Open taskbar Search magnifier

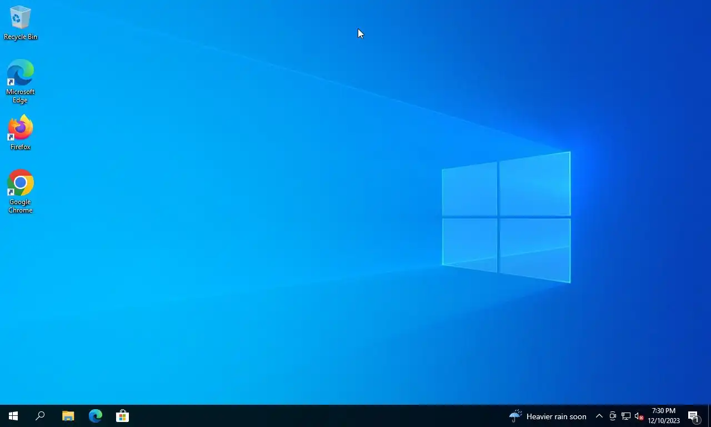pos(40,416)
